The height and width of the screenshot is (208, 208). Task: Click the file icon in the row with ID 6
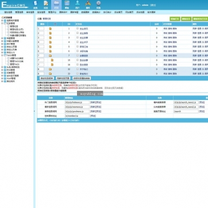tap(51, 51)
